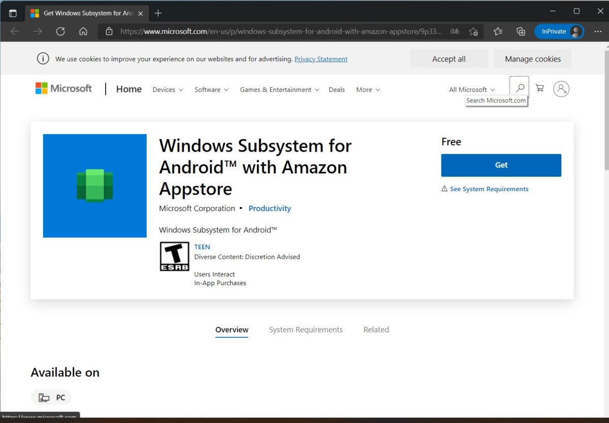Viewport: 609px width, 423px height.
Task: Click the app title Windows Subsystem for Android heading
Action: (255, 167)
